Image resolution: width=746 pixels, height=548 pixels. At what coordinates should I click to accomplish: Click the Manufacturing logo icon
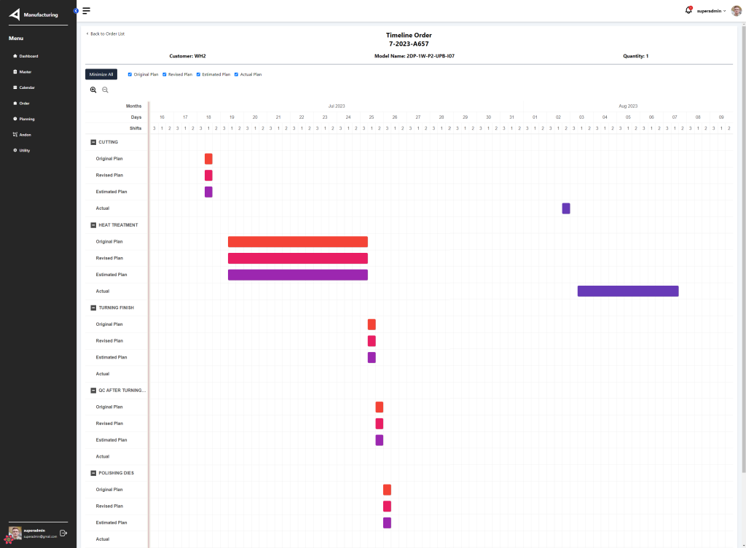pos(15,15)
